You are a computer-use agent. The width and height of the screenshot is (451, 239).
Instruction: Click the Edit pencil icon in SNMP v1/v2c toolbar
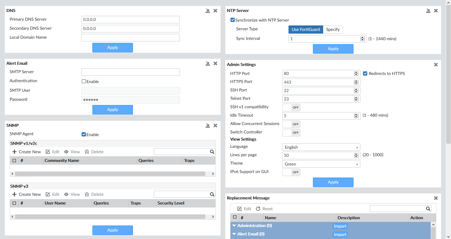[x=48, y=152]
